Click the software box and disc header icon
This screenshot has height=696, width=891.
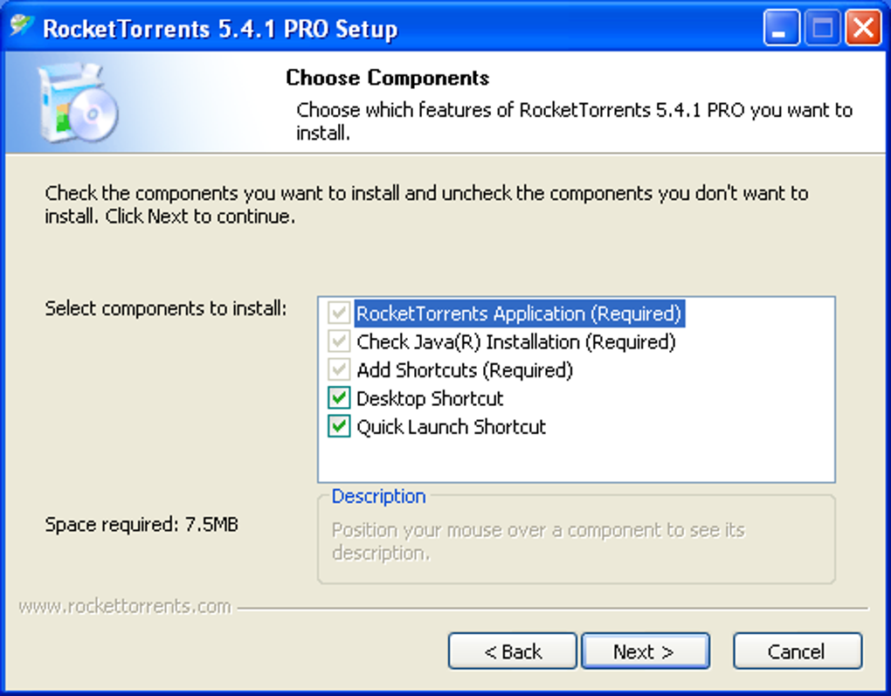(79, 102)
